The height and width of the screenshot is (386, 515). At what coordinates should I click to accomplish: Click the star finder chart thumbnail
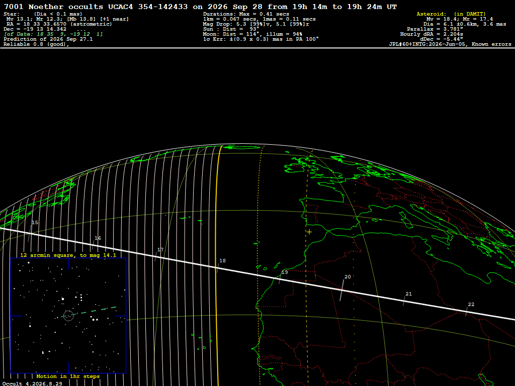68,316
